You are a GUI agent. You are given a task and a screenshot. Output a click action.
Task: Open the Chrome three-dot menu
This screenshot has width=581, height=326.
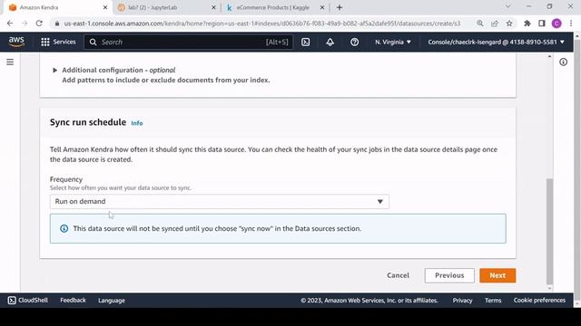pyautogui.click(x=571, y=24)
